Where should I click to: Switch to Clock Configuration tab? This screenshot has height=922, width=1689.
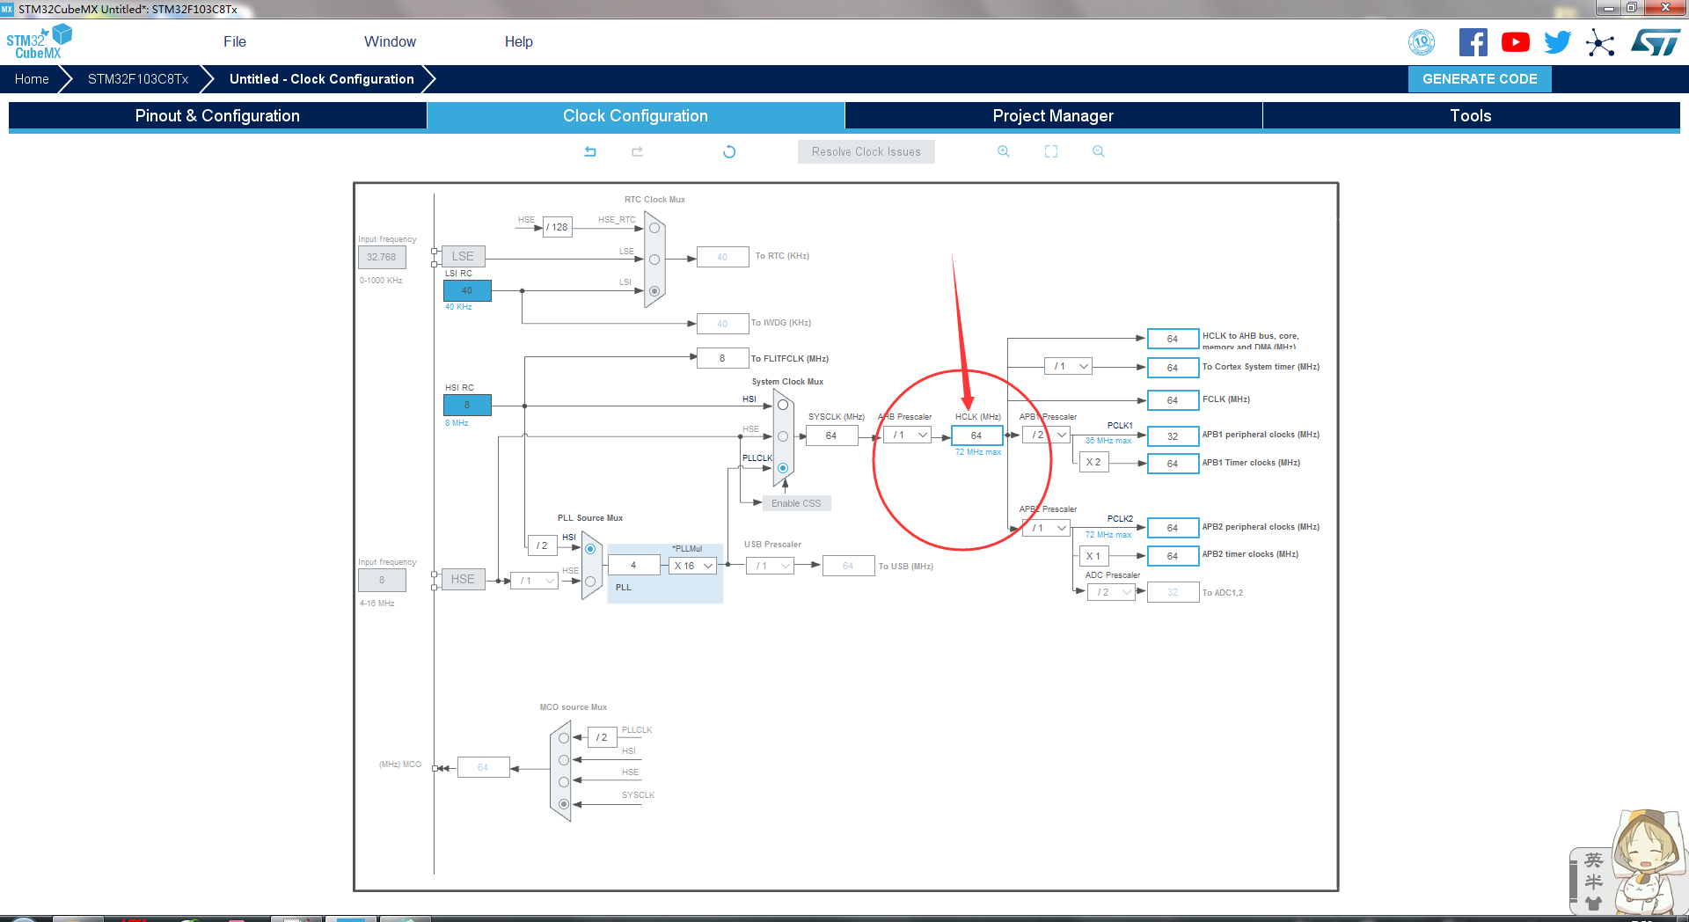pos(635,115)
